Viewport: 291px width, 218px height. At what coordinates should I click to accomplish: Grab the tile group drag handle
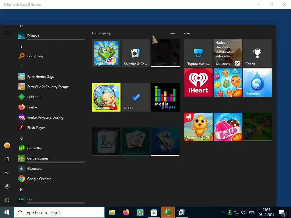click(173, 33)
